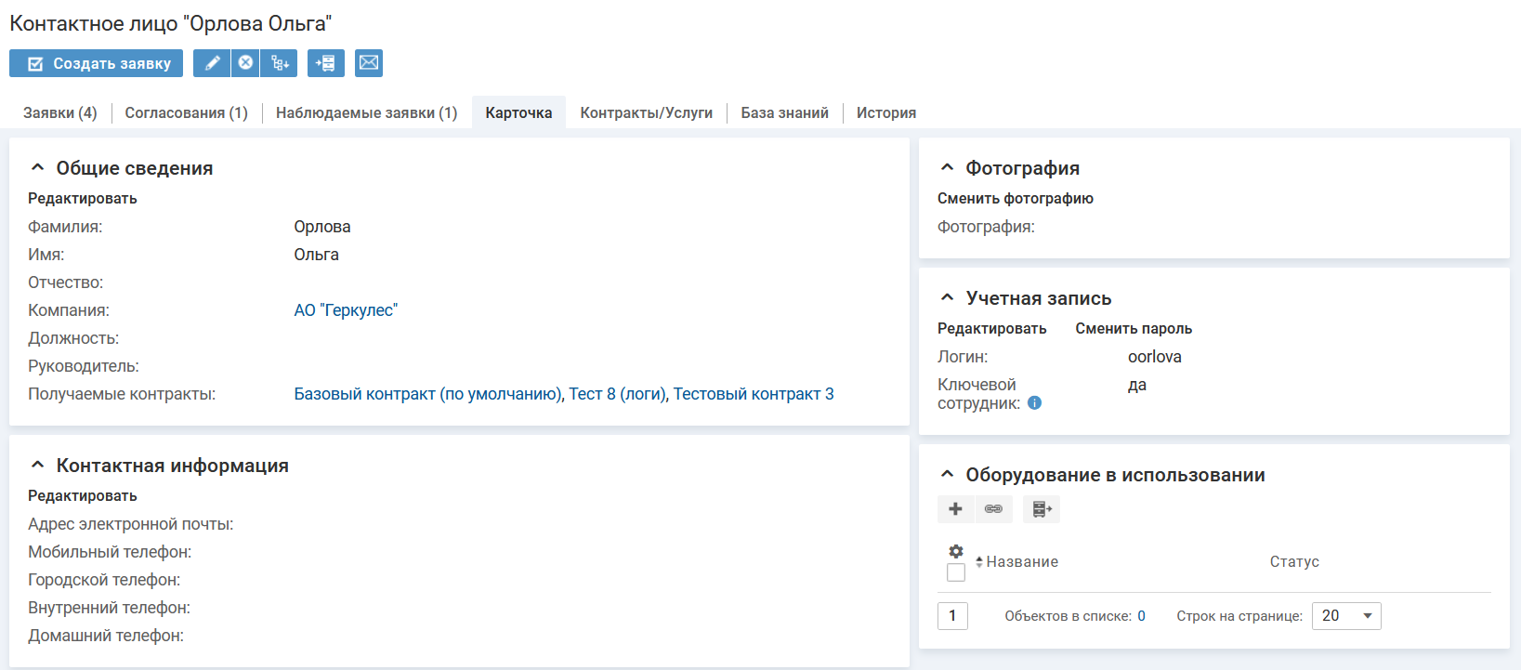The width and height of the screenshot is (1521, 670).
Task: Open the rows per page dropdown showing 20
Action: point(1346,616)
